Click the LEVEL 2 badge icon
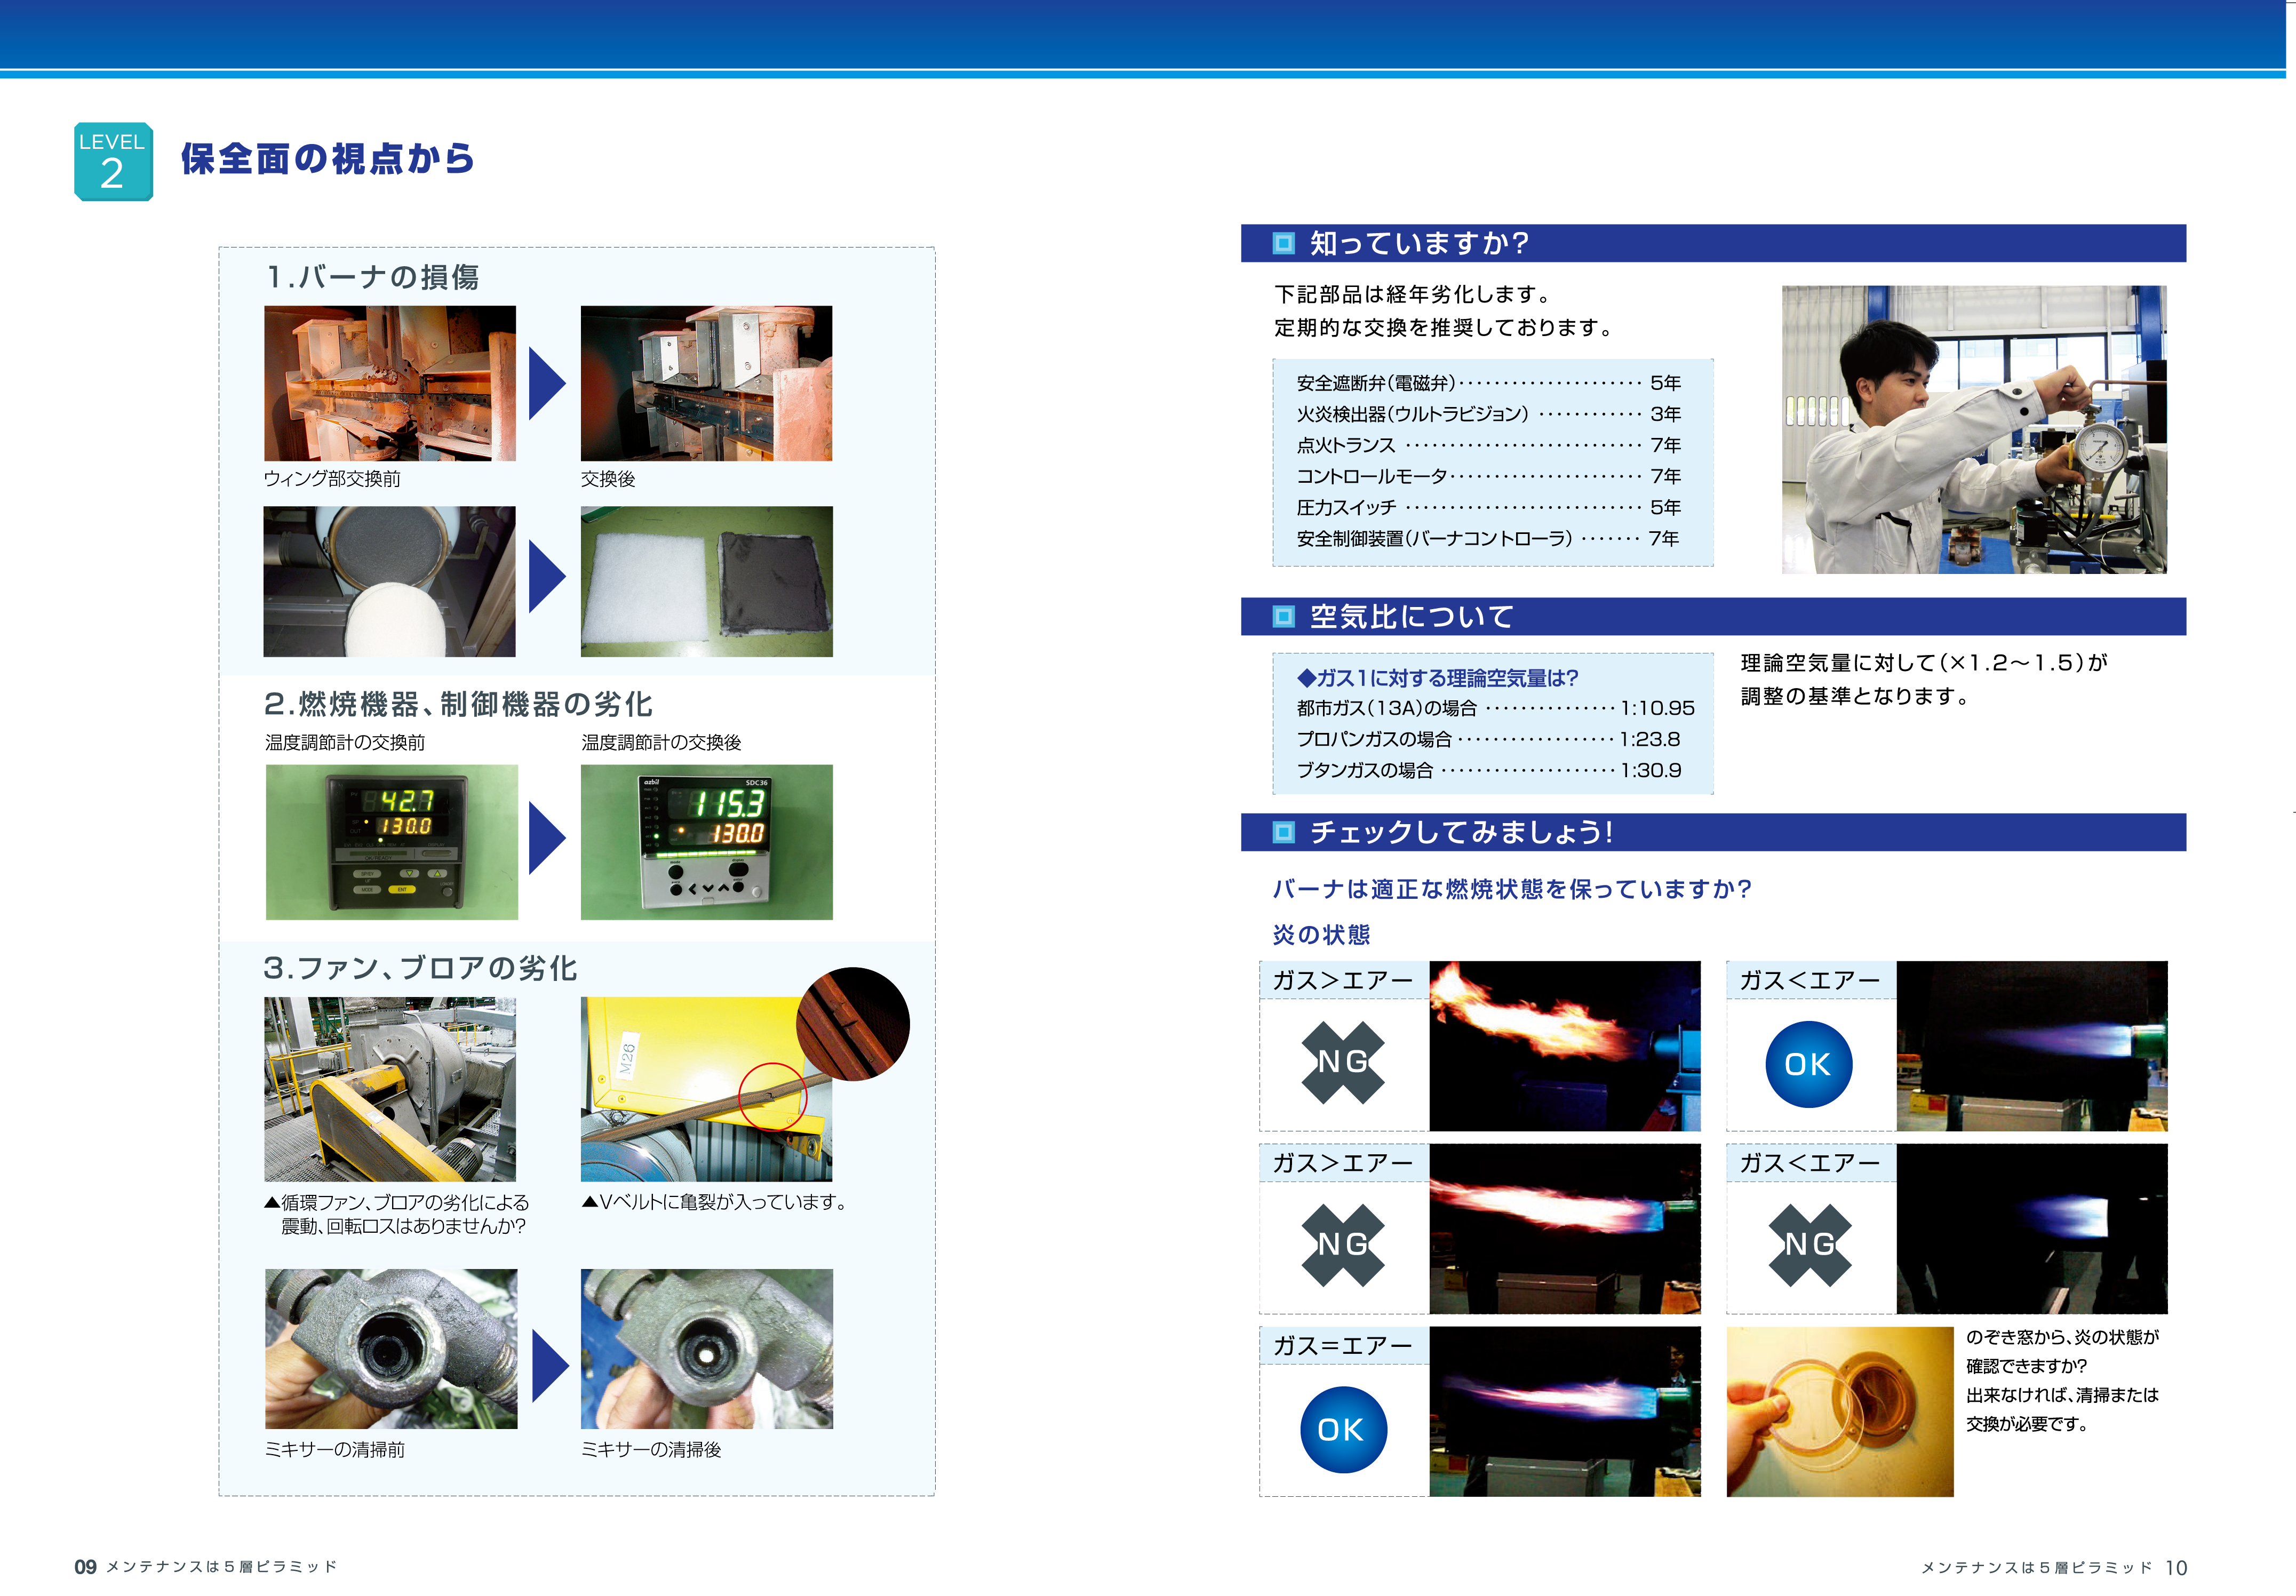 [113, 160]
